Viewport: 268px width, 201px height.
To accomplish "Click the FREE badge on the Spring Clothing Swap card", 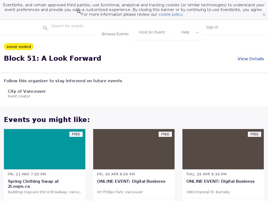I will pyautogui.click(x=76, y=134).
